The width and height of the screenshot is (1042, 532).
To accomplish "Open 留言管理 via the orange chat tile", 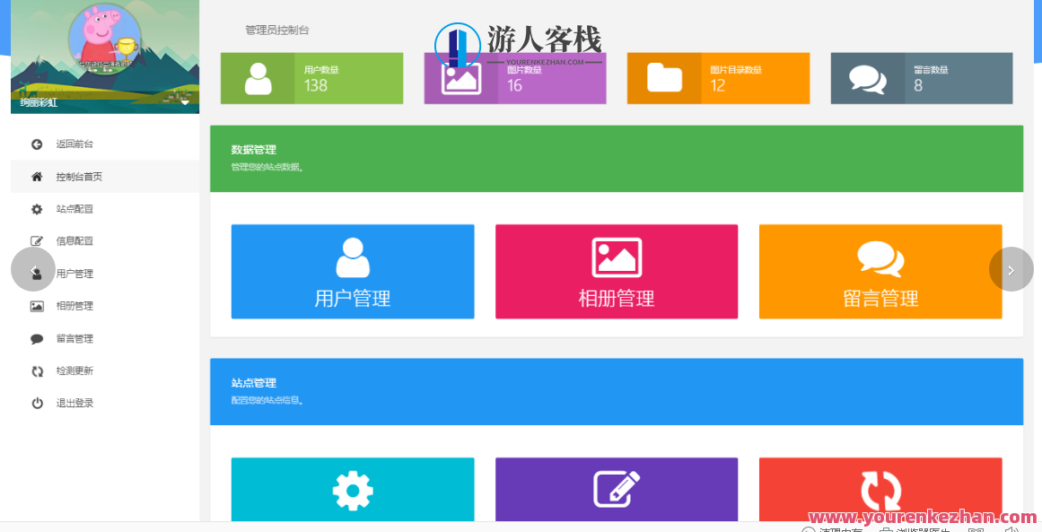I will (880, 271).
